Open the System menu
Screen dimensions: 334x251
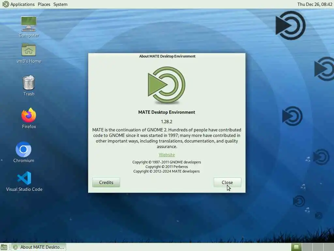60,4
